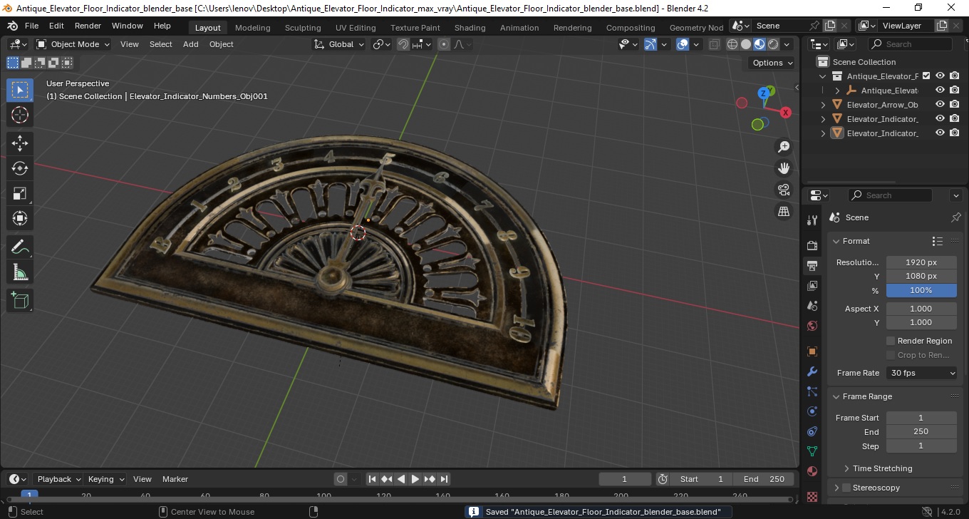The height and width of the screenshot is (519, 969).
Task: Toggle proportional editing icon
Action: tap(444, 44)
